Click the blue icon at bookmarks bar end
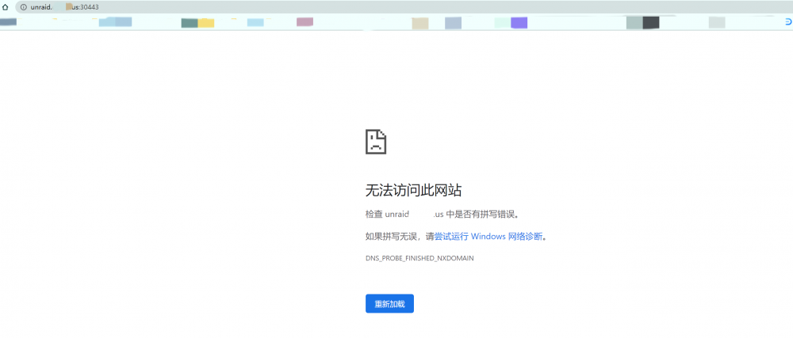 click(x=788, y=22)
